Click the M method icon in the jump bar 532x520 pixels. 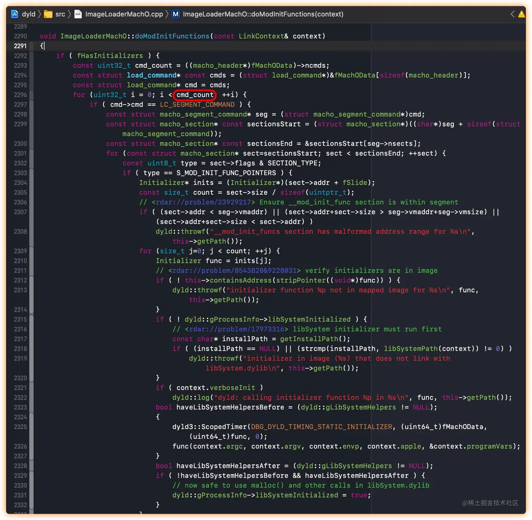point(176,14)
